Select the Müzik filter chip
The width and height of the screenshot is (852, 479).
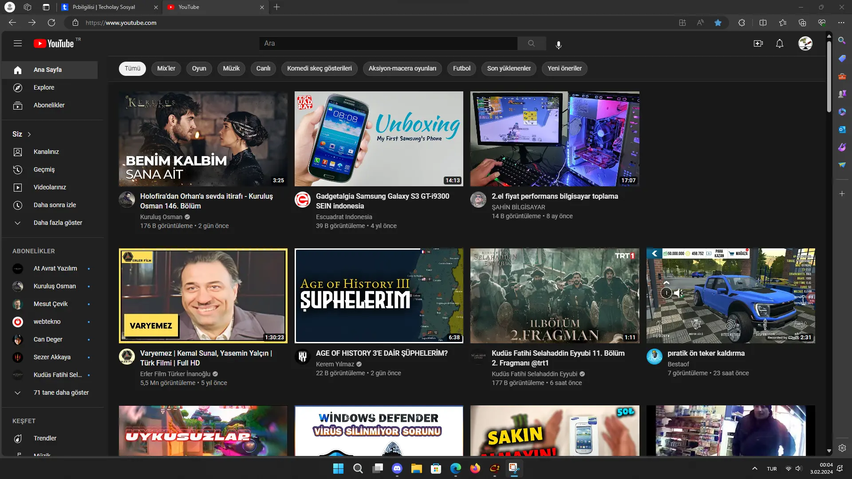coord(231,68)
